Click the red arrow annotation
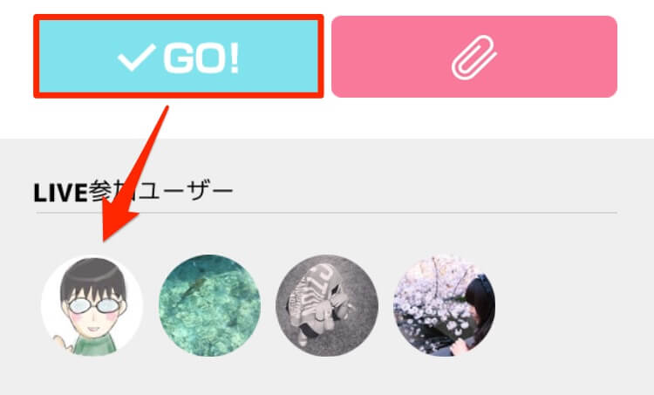The height and width of the screenshot is (395, 654). [x=133, y=175]
